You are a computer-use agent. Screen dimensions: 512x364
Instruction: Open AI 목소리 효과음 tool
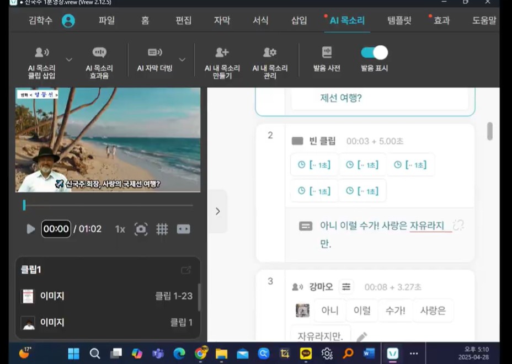(99, 53)
